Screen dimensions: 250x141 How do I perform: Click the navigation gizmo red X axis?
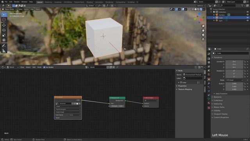[x=201, y=20]
